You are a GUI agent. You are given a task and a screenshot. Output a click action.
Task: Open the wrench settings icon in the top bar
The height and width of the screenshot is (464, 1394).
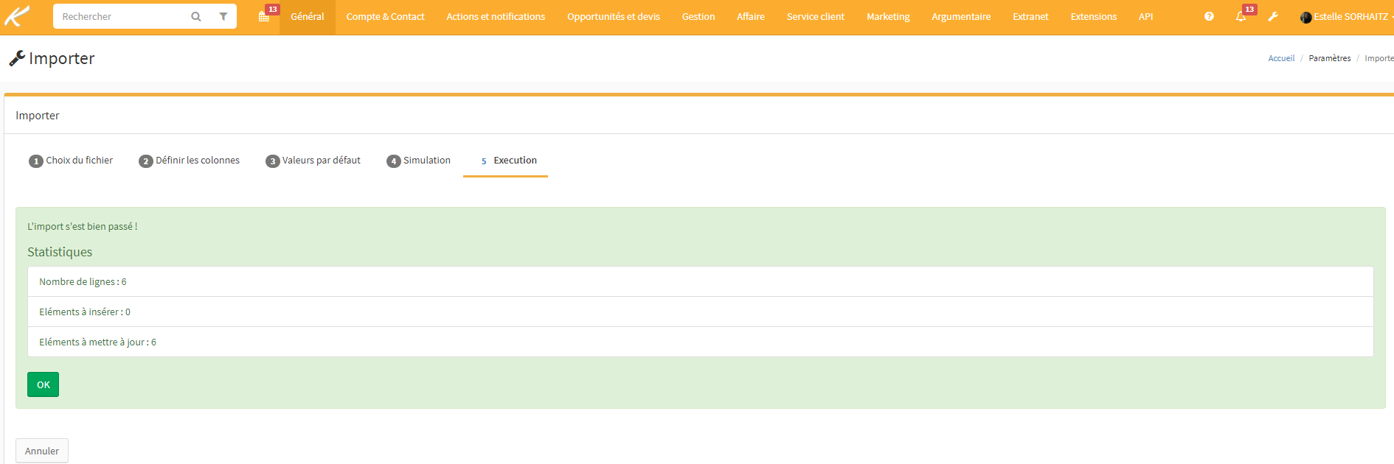point(1273,16)
